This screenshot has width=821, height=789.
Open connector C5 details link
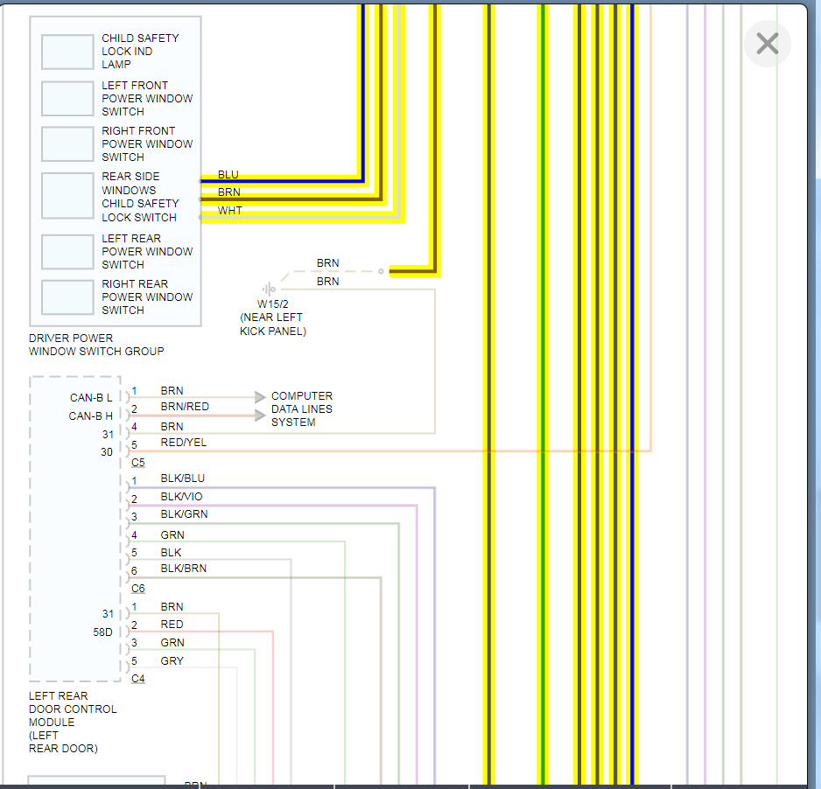[137, 462]
